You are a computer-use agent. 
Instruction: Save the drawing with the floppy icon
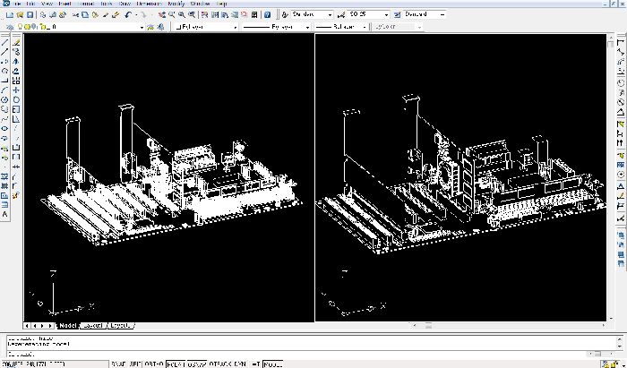(30, 15)
